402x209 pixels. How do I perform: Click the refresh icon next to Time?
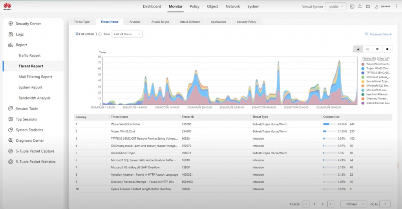(x=100, y=34)
